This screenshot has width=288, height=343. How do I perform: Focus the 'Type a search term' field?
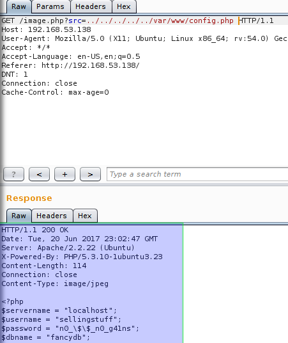click(x=197, y=174)
